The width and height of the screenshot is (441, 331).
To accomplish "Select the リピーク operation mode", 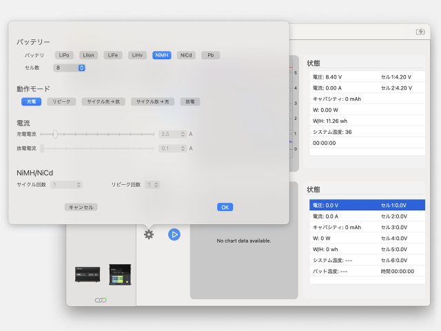I will point(61,101).
